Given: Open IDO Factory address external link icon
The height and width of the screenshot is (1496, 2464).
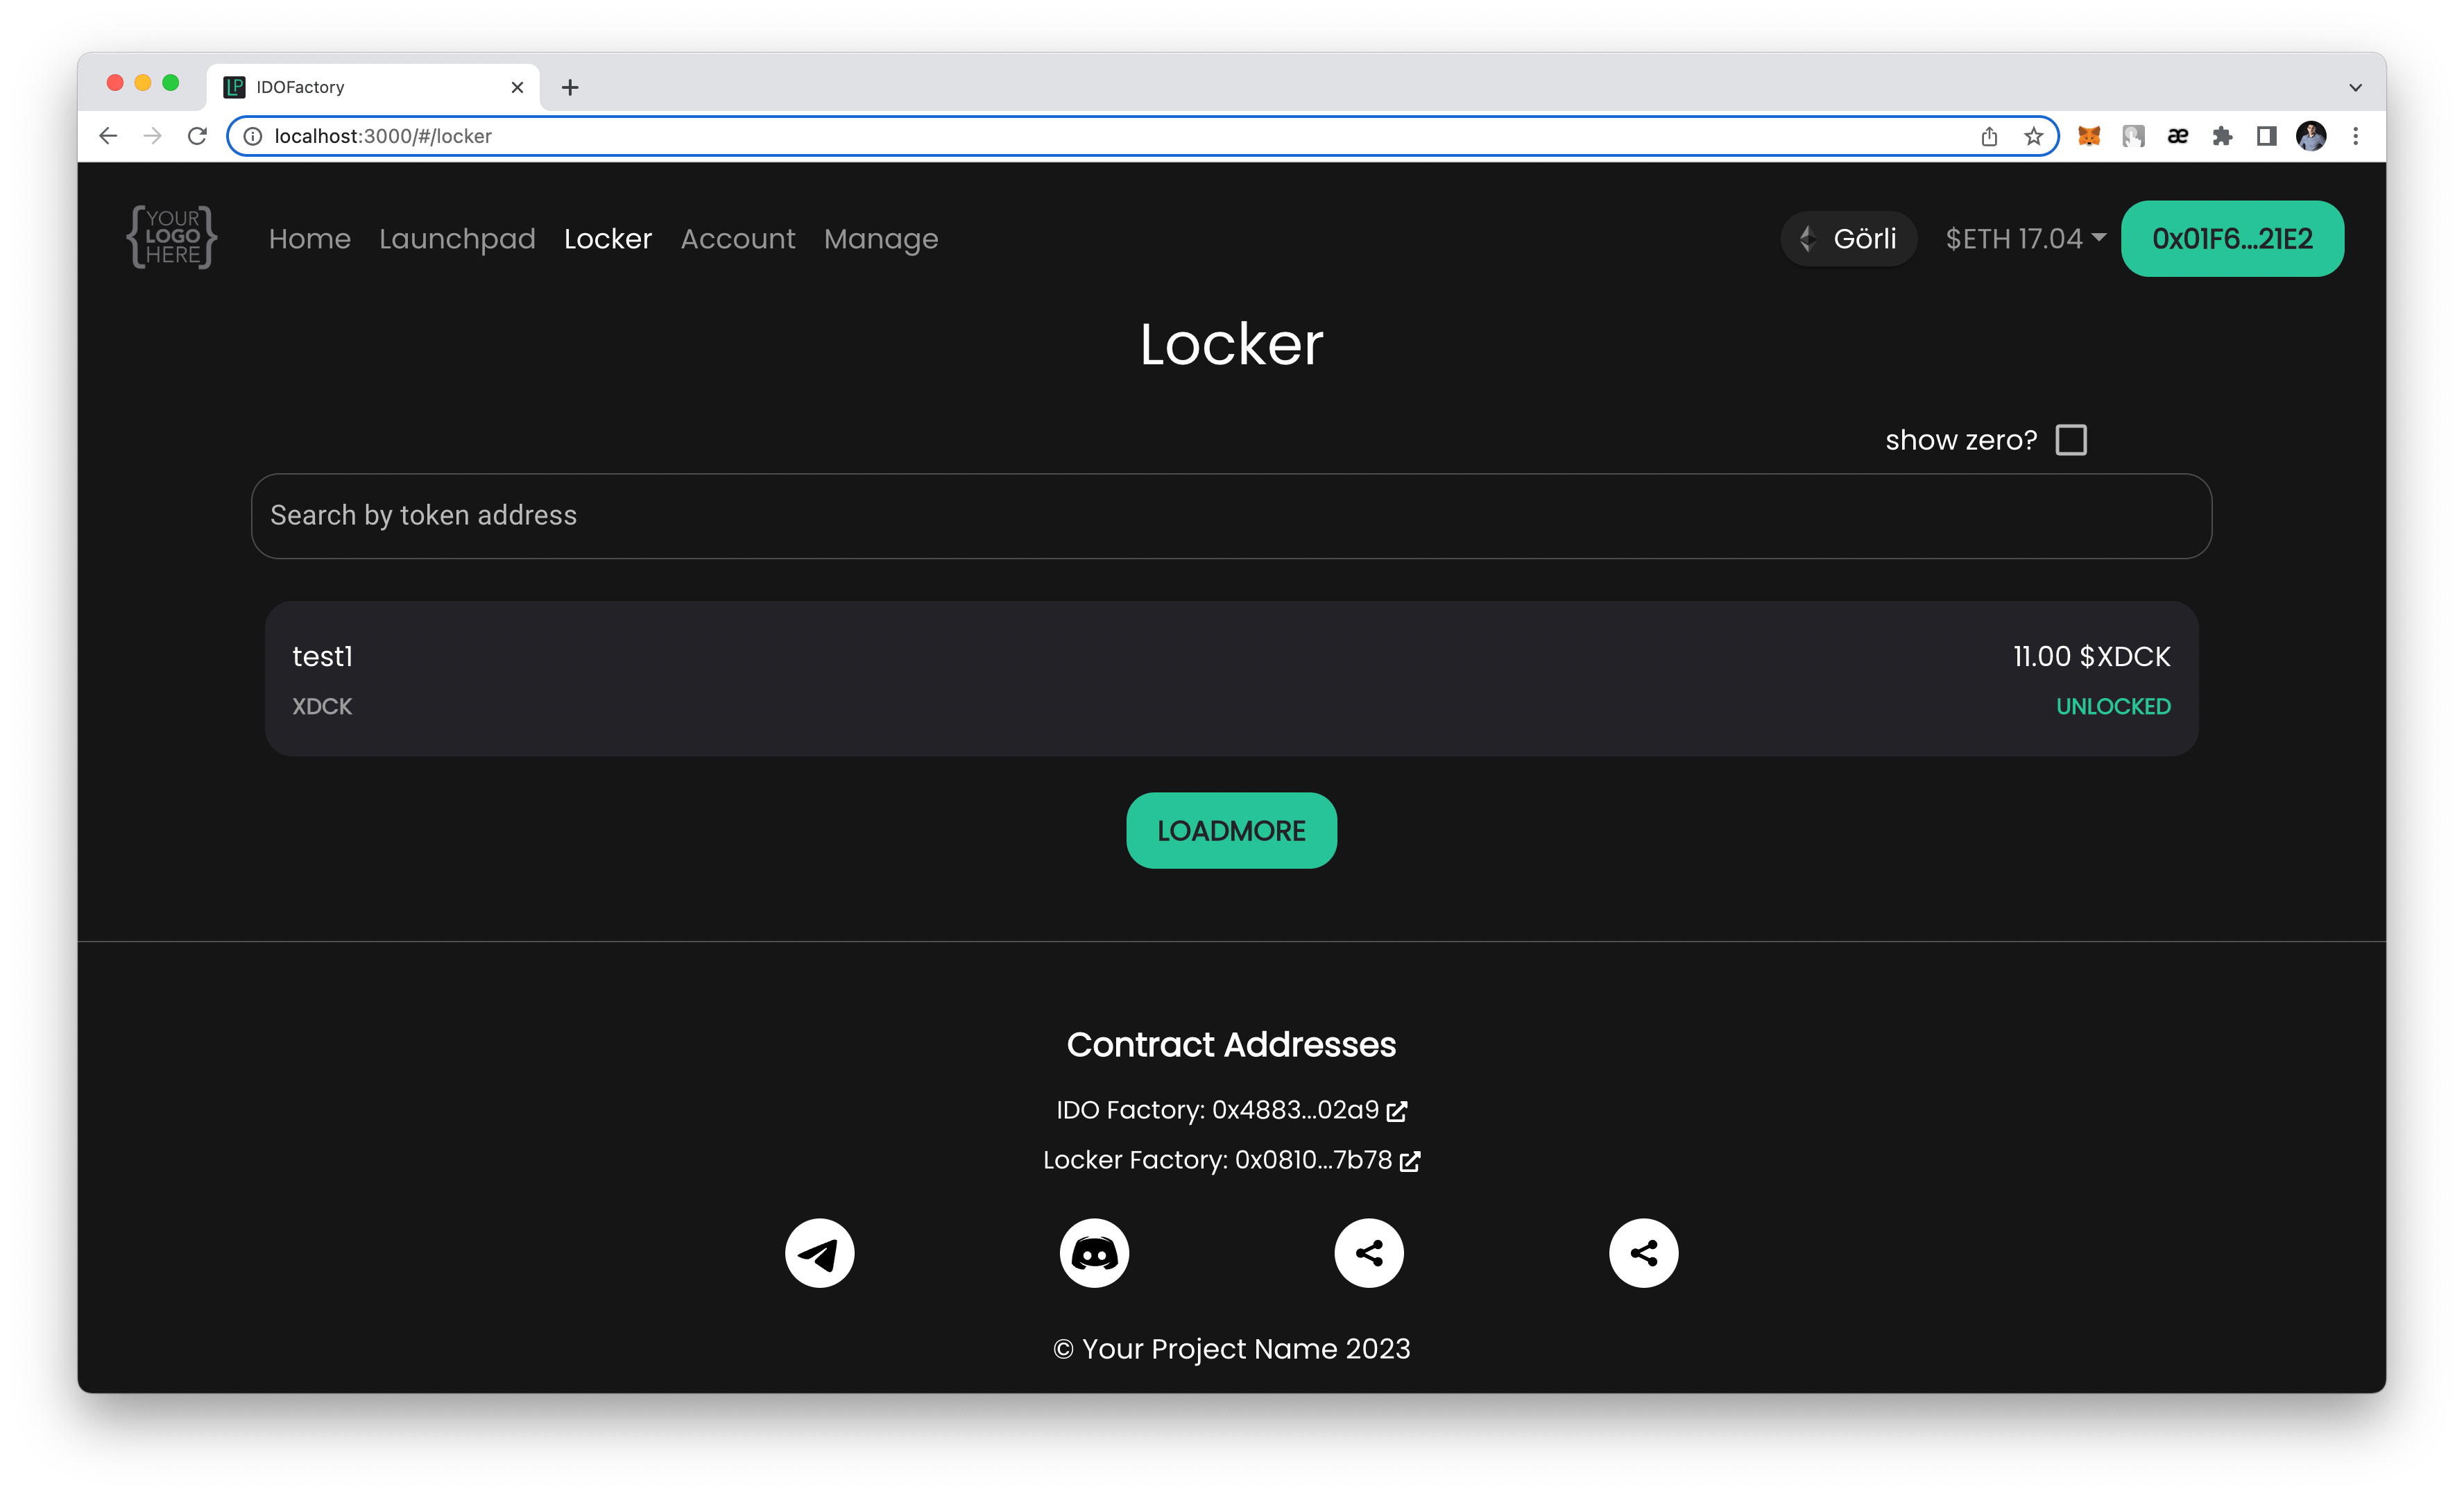Looking at the screenshot, I should pyautogui.click(x=1397, y=1111).
